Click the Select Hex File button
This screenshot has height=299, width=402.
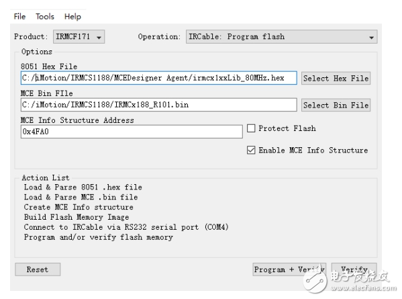(x=336, y=79)
